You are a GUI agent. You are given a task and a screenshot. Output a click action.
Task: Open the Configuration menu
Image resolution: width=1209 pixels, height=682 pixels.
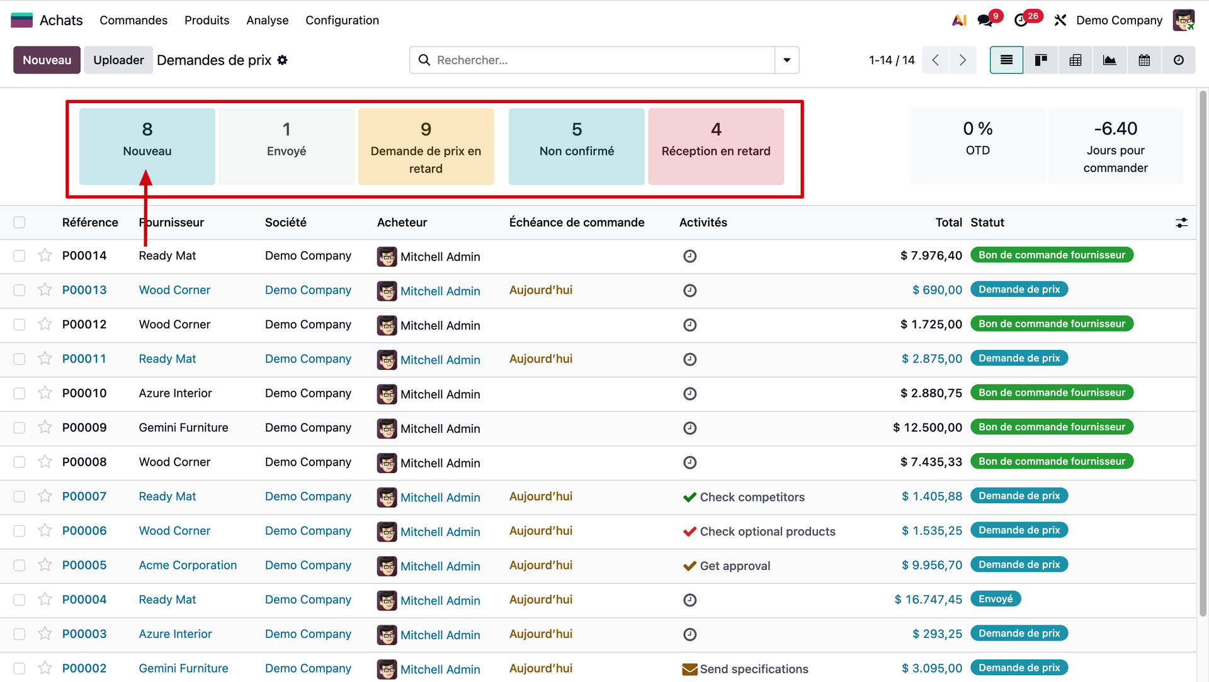point(342,20)
